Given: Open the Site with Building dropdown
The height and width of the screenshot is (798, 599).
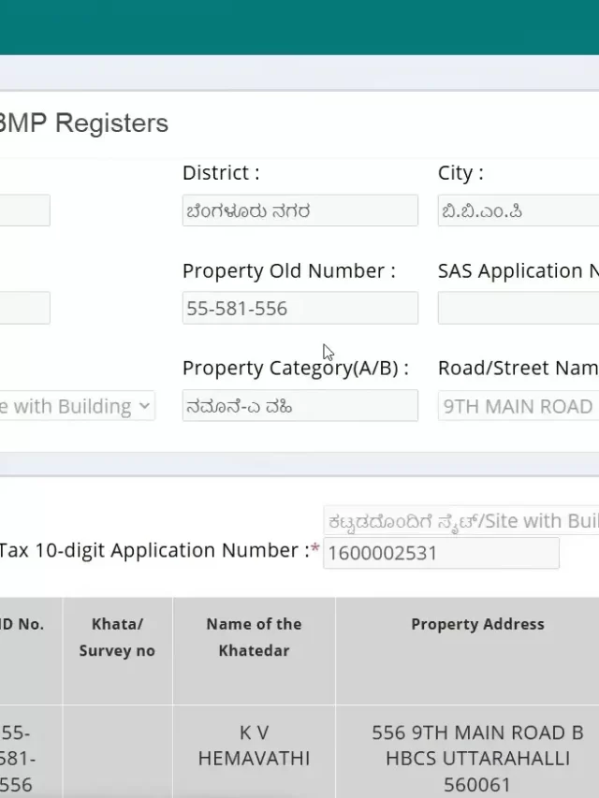Looking at the screenshot, I should coord(78,406).
